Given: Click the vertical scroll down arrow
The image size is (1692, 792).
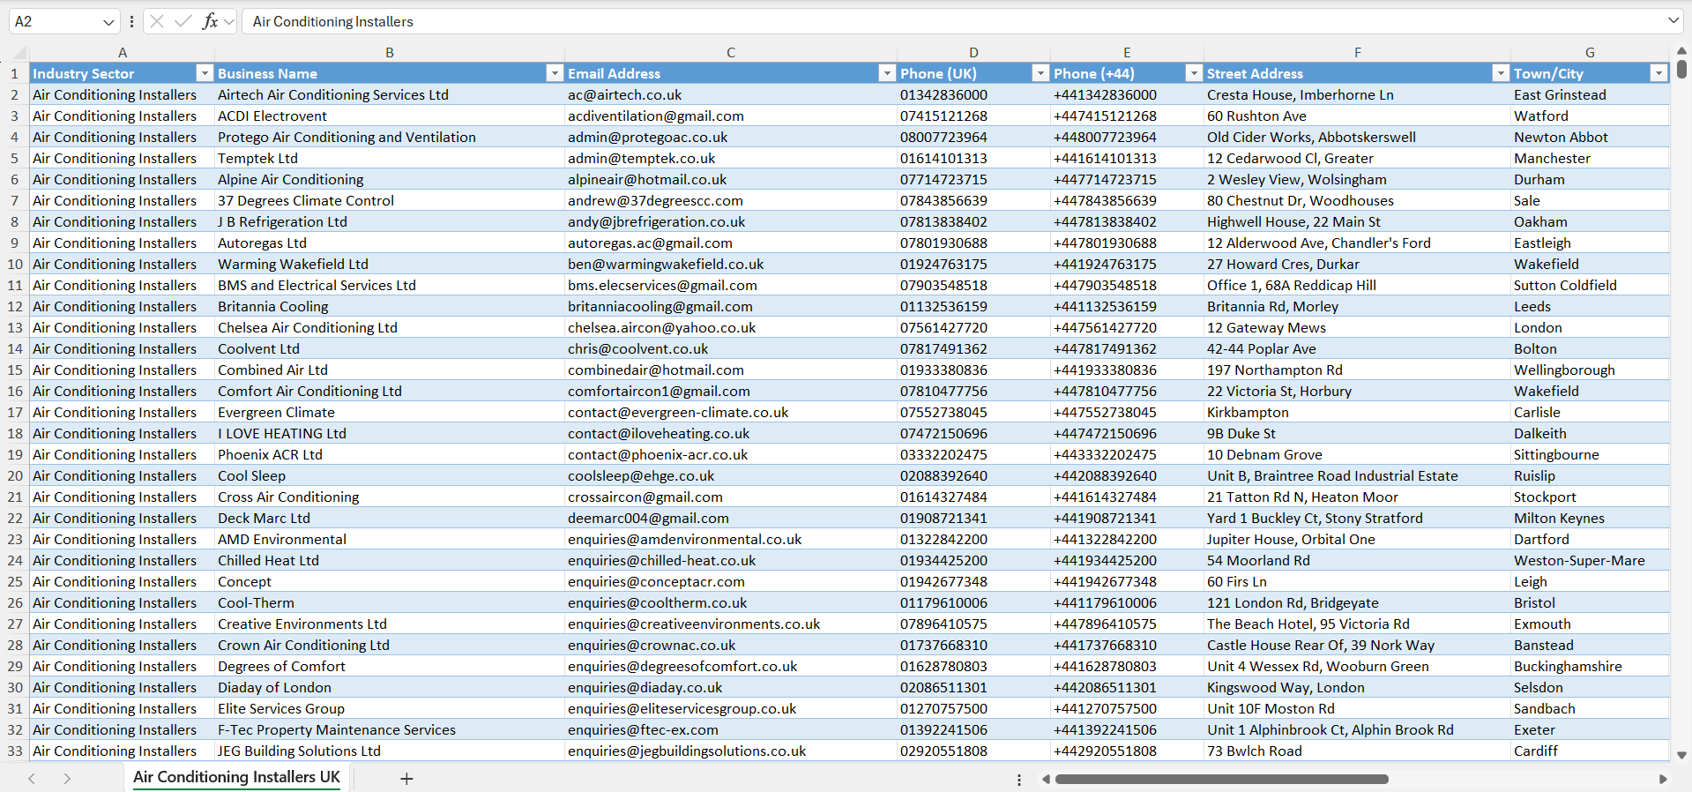Looking at the screenshot, I should pos(1681,755).
